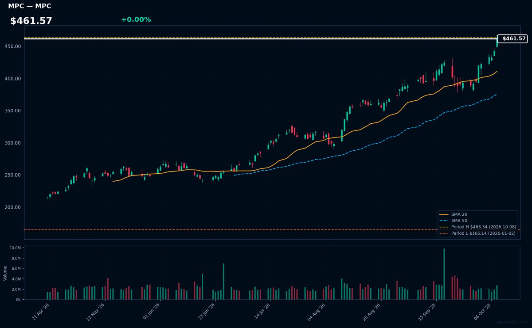
Task: Click the 350.00 price axis label
Action: click(x=13, y=111)
